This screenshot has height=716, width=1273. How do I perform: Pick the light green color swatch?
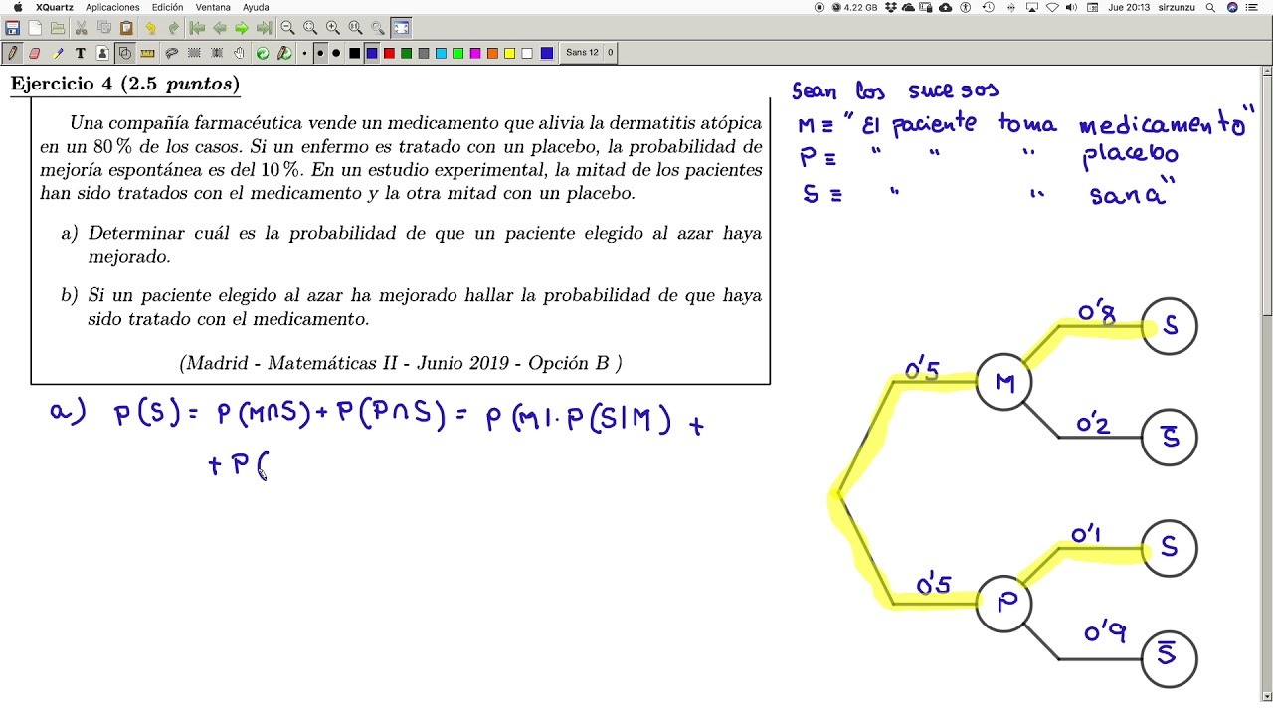point(457,53)
